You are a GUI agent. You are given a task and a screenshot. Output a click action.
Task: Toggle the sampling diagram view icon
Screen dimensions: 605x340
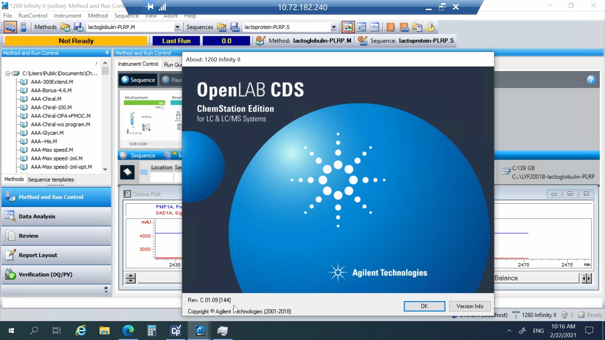[361, 27]
